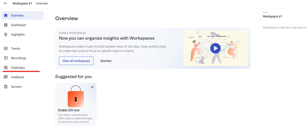This screenshot has width=307, height=126.
Task: Play the Workspaces guide video
Action: pyautogui.click(x=215, y=48)
